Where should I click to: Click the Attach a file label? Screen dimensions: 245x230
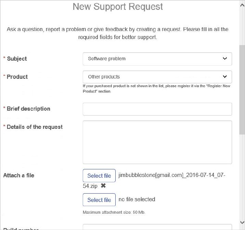coord(19,175)
